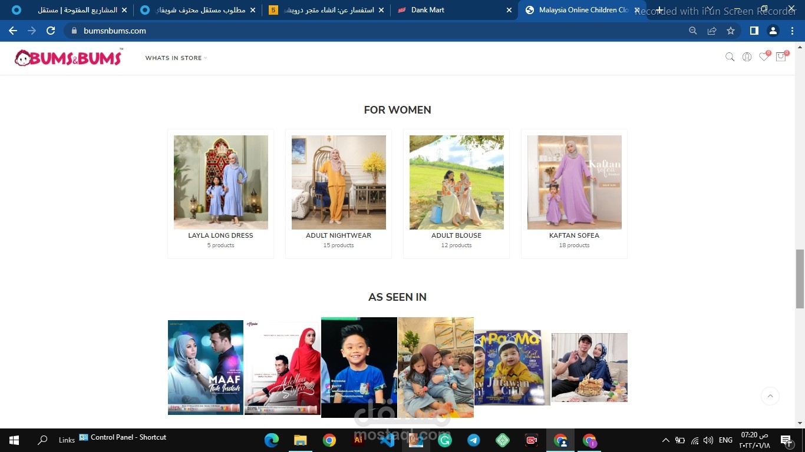Open Adult Nightwear yellow outfit image

(338, 182)
